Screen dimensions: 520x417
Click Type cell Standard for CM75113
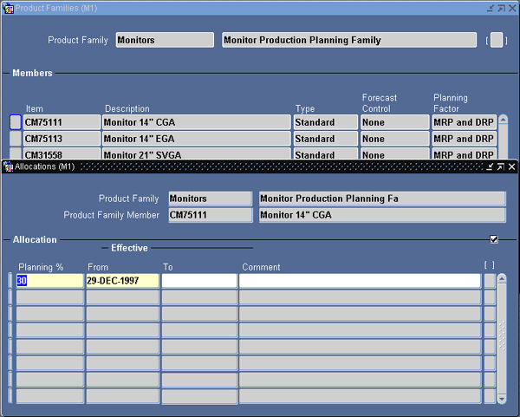point(326,139)
